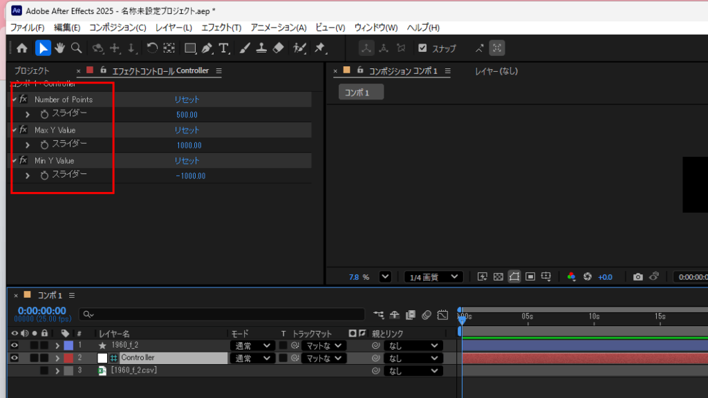The image size is (708, 398).
Task: Click the Home icon in toolbar
Action: [22, 48]
